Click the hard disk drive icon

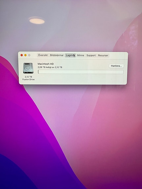(x=28, y=68)
